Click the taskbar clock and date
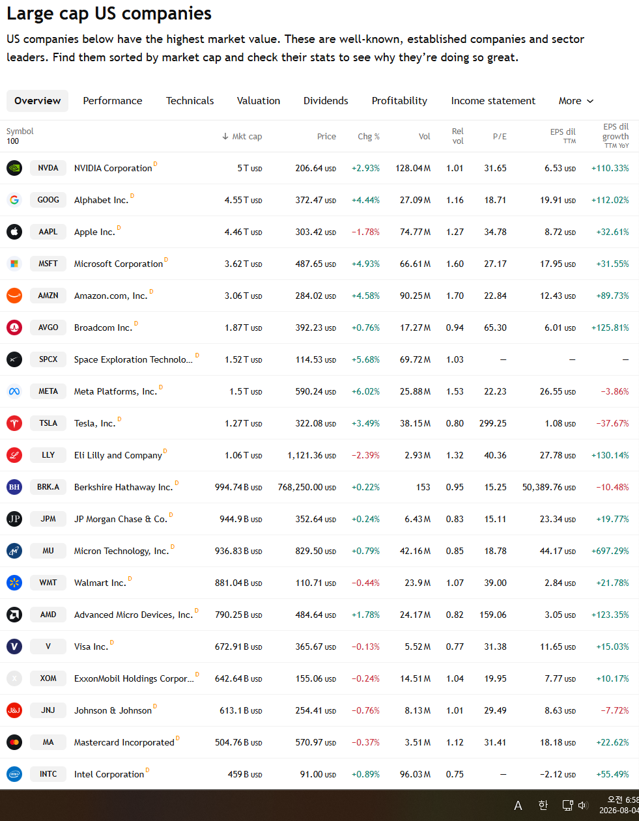The height and width of the screenshot is (821, 639). click(x=619, y=805)
